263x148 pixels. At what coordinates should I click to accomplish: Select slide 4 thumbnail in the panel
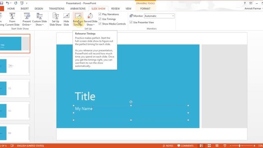15,111
